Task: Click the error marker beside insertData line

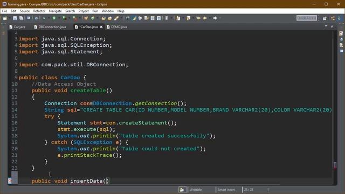Action: click(10, 181)
